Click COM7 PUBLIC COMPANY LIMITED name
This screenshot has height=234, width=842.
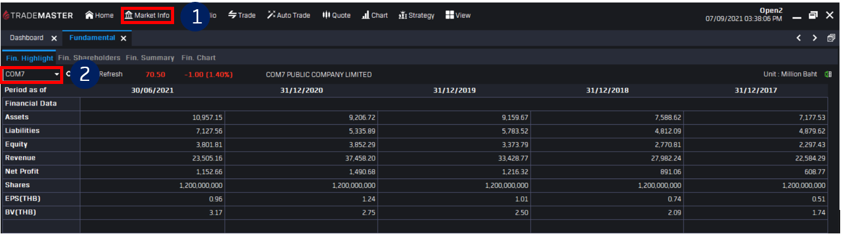(x=319, y=75)
